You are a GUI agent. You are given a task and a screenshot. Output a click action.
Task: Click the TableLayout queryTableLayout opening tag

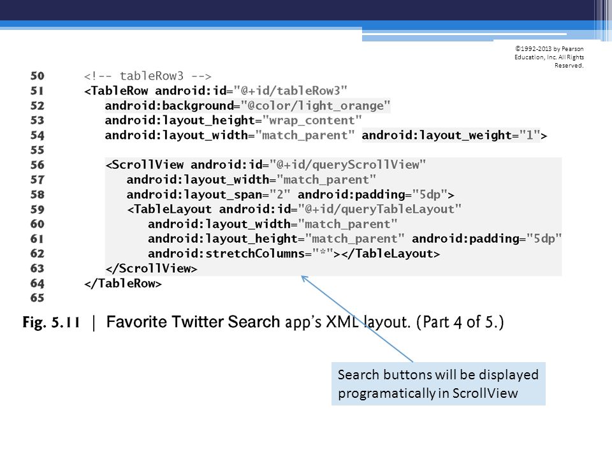(295, 209)
